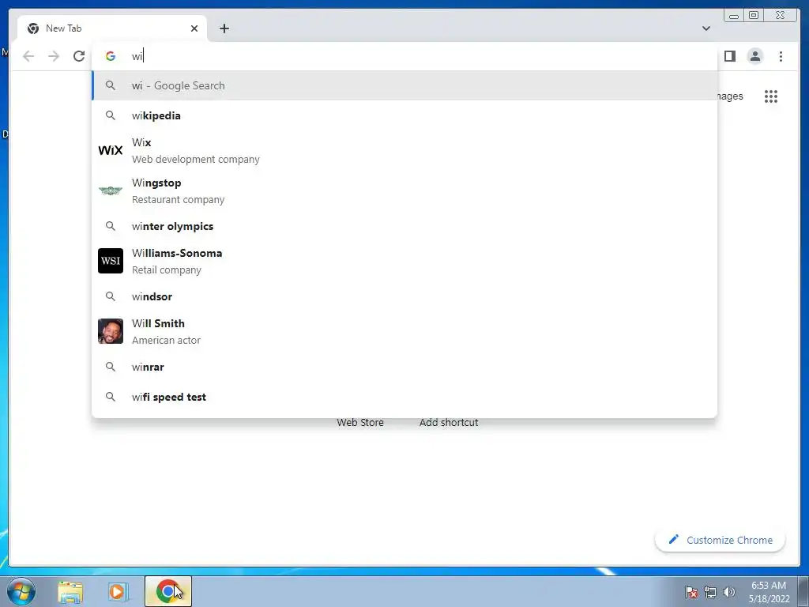Open the tab search chevron
The height and width of the screenshot is (607, 809).
(x=706, y=28)
